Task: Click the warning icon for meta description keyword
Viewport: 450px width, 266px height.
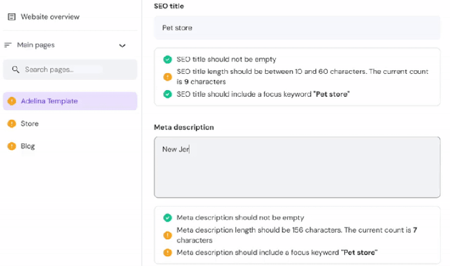Action: [168, 253]
